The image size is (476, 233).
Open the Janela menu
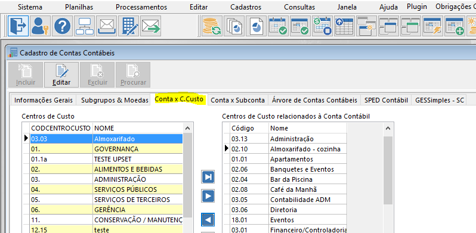click(347, 7)
